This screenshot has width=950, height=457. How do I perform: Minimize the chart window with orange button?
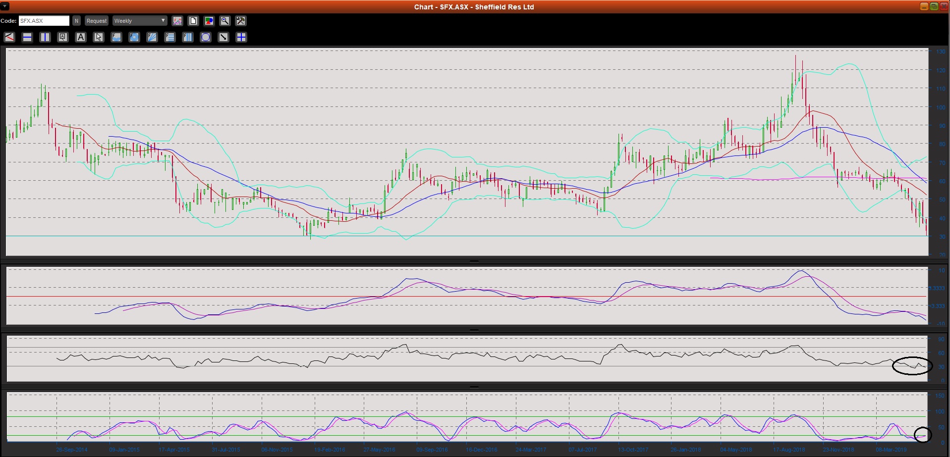tap(924, 6)
